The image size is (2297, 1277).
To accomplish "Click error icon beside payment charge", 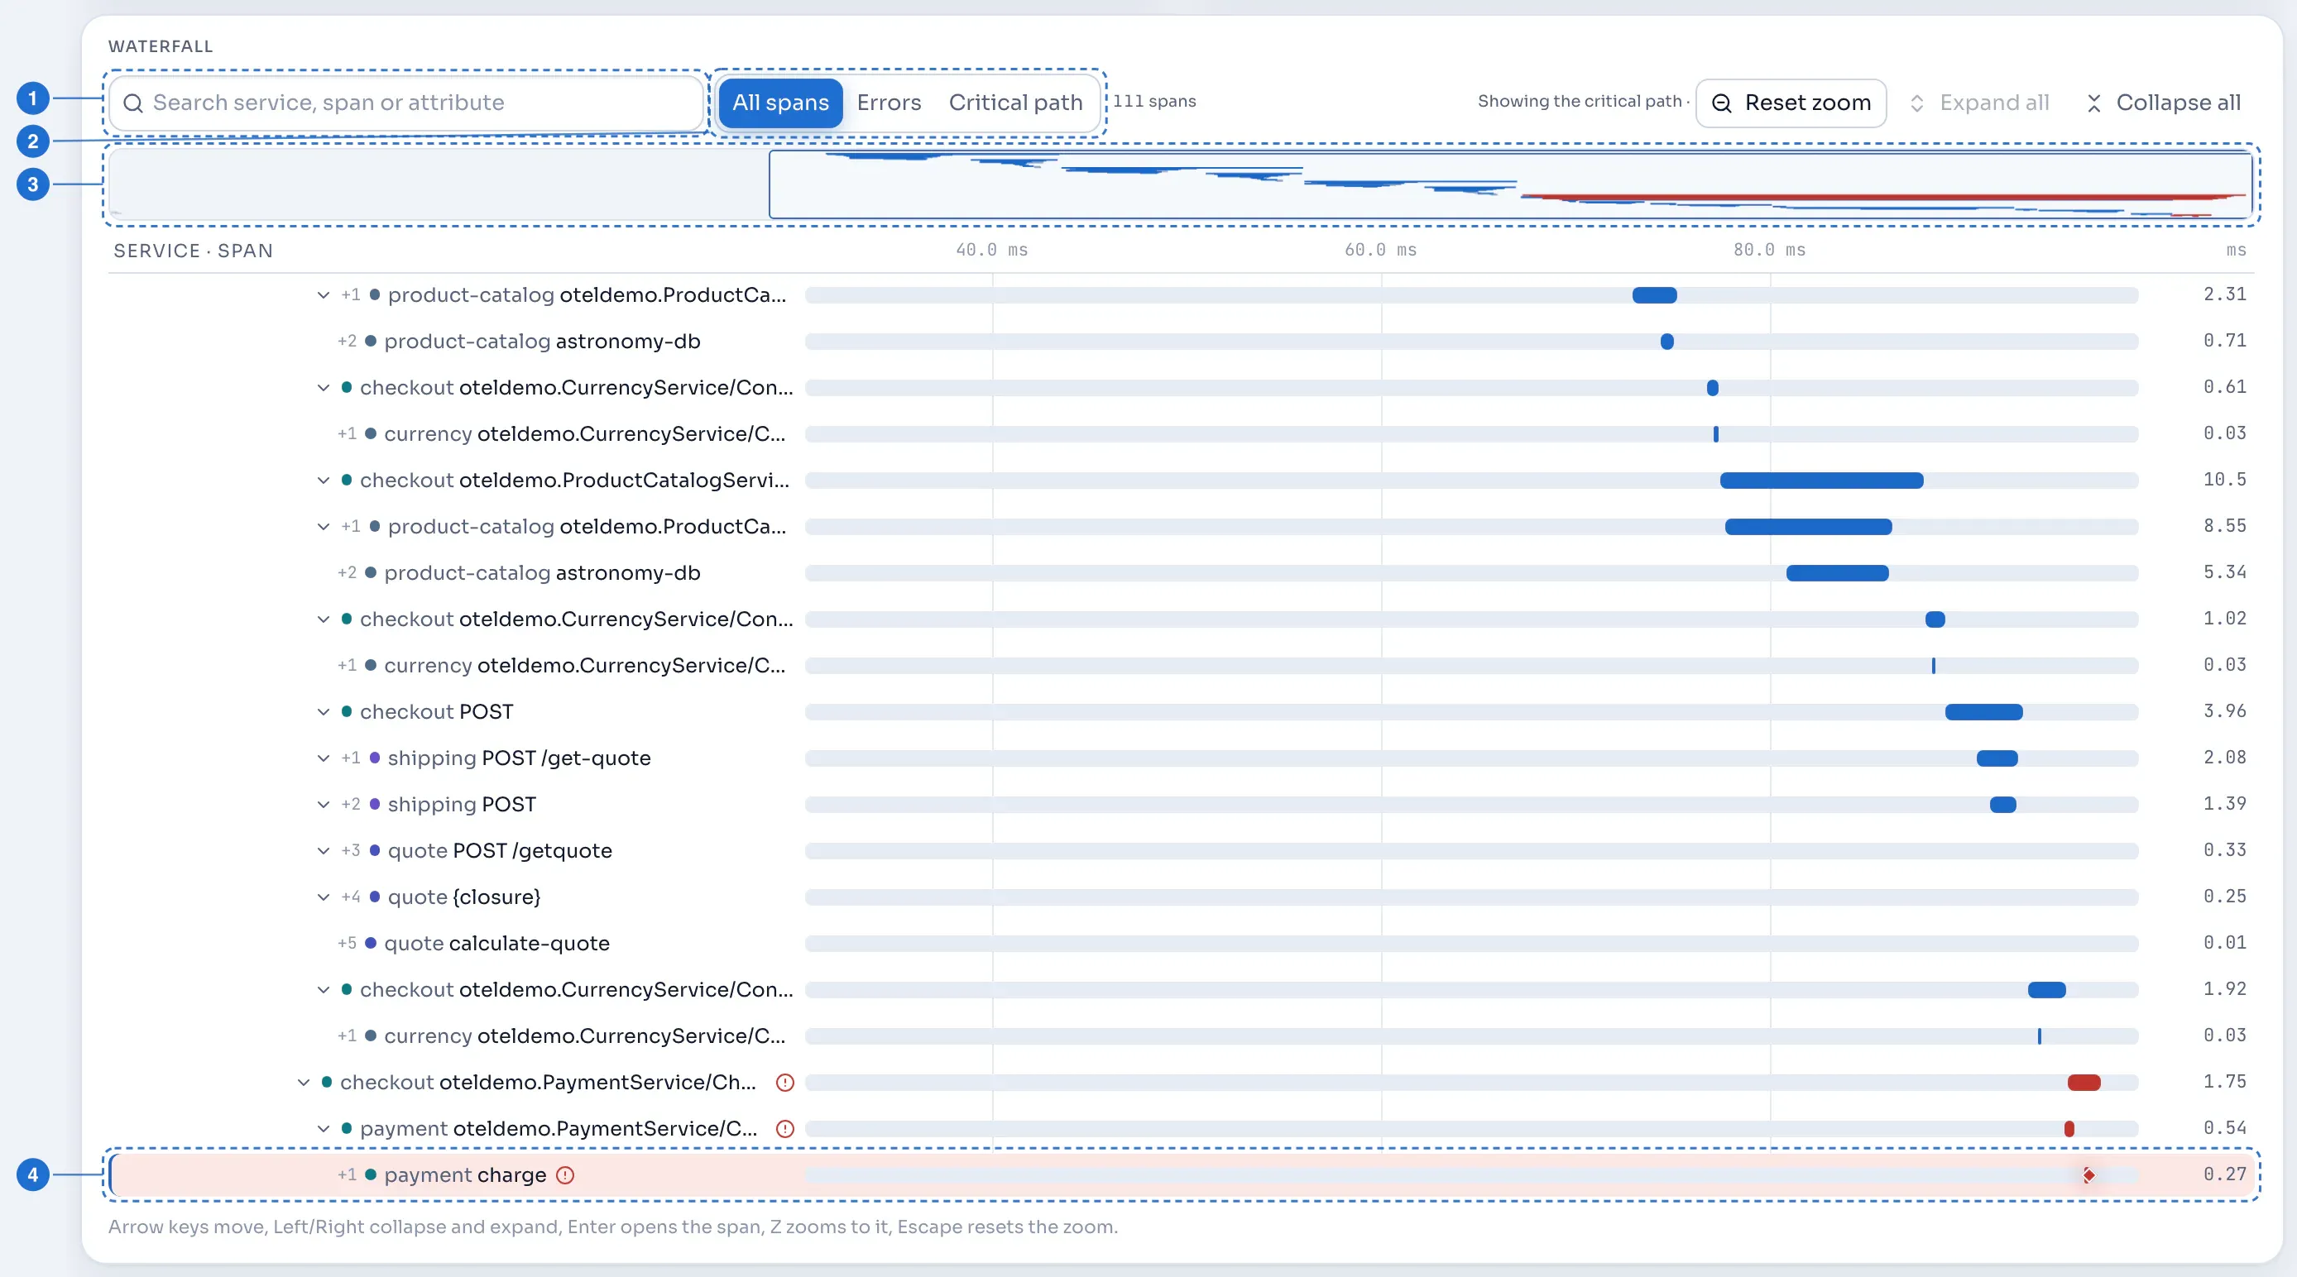I will 565,1174.
